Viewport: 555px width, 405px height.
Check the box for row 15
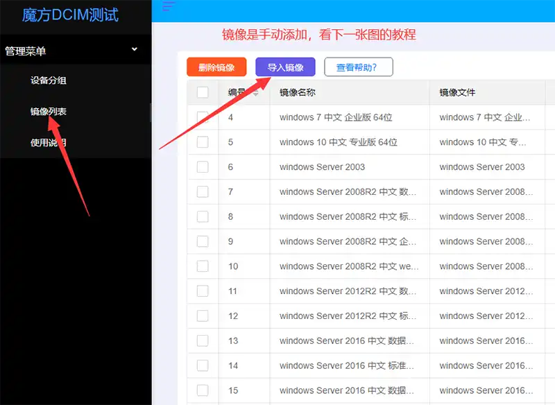(x=203, y=390)
